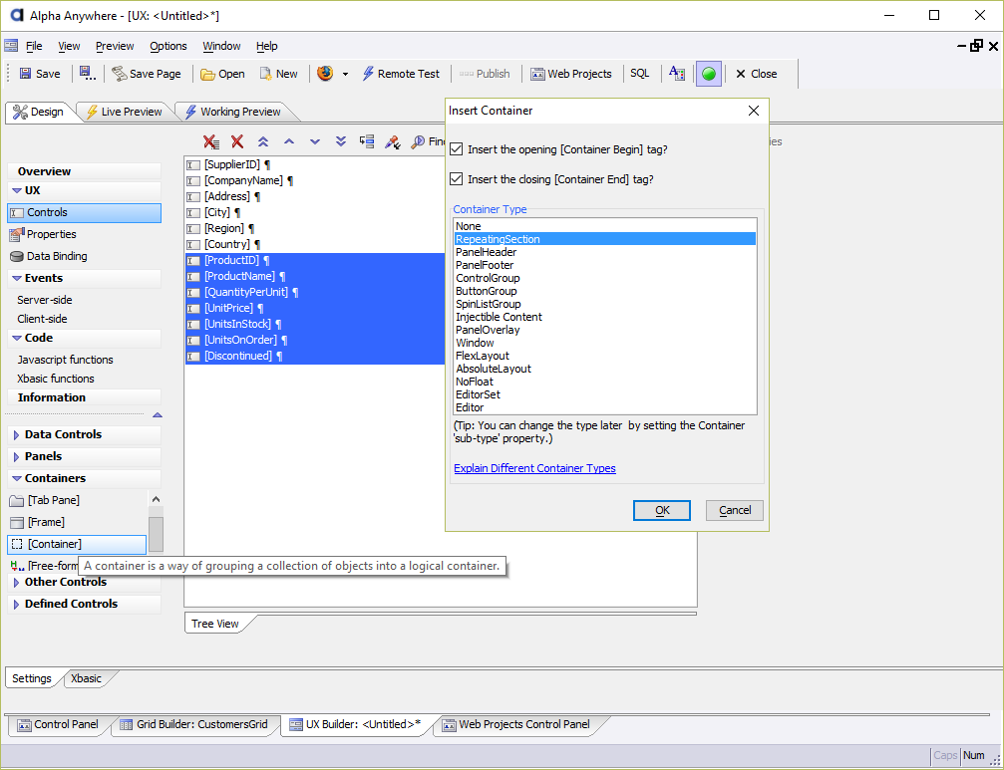Toggle the green circle toolbar button
This screenshot has height=770, width=1004.
709,74
